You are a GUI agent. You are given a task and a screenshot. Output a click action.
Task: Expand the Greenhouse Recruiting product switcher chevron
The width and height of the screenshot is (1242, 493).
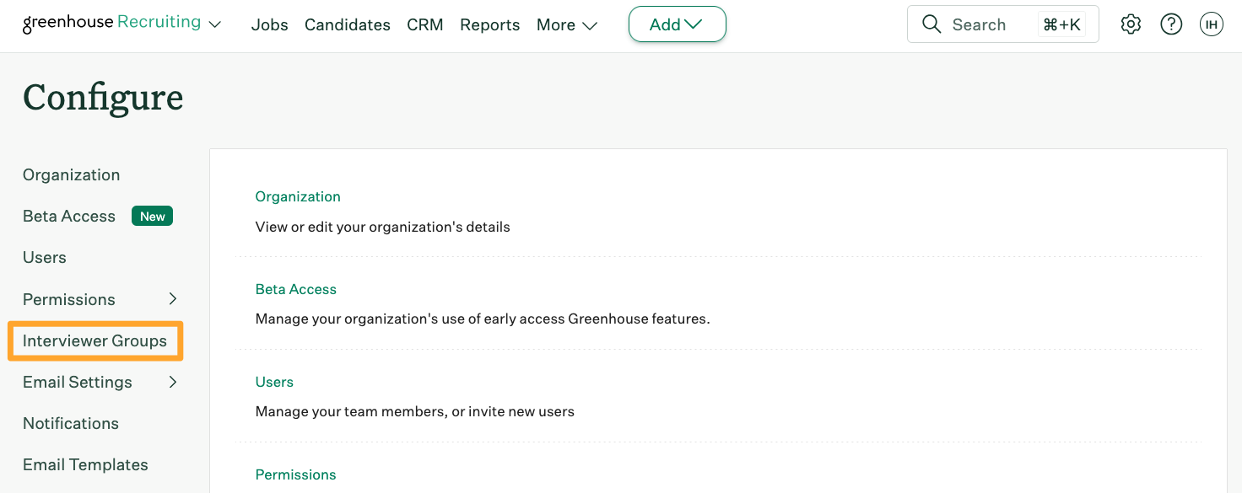215,25
